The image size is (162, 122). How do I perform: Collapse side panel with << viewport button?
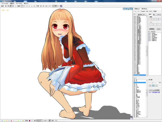pos(131,119)
